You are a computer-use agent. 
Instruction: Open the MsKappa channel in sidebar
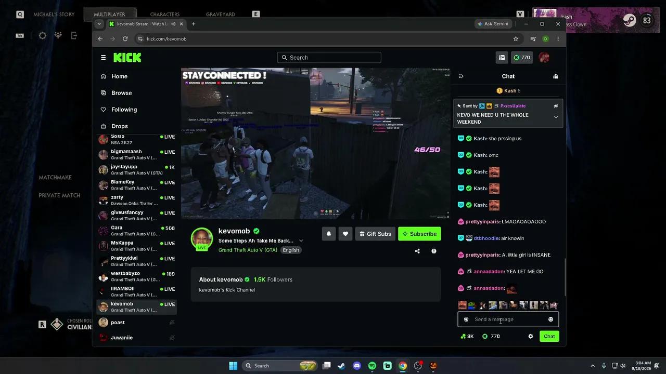137,246
